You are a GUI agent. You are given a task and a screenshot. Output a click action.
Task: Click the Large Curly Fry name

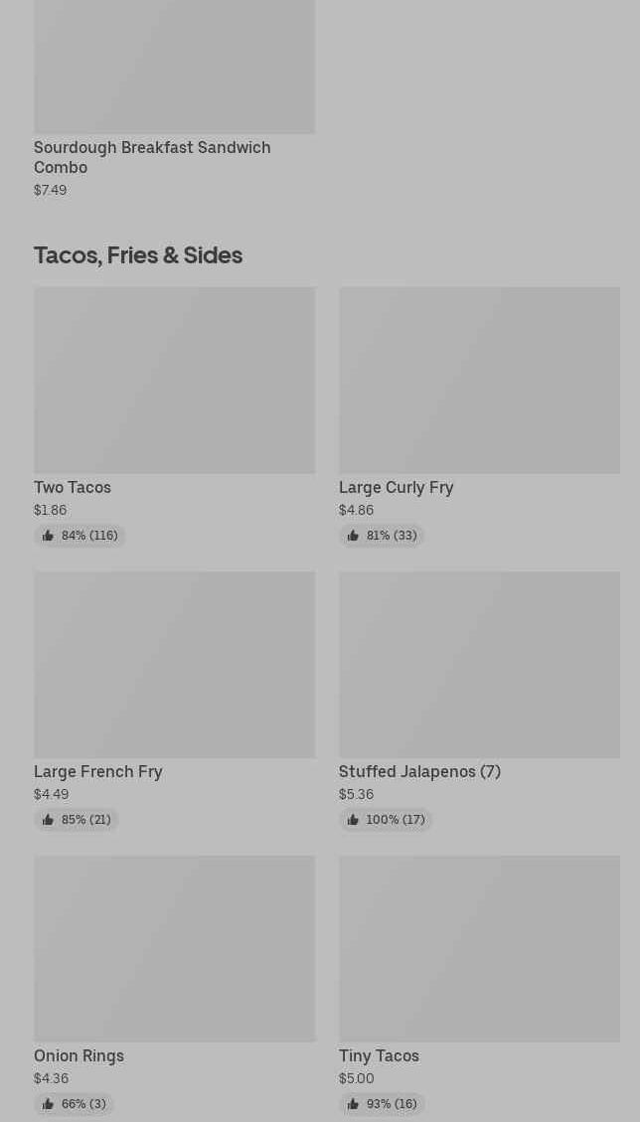(396, 487)
